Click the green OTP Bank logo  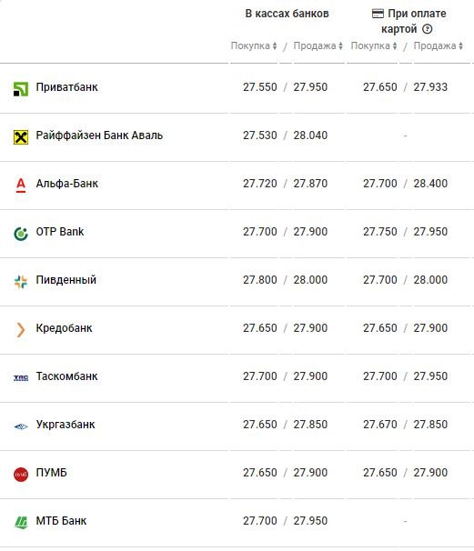coord(21,234)
